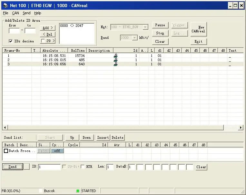Click the green bus status indicator
The height and width of the screenshot is (195, 246).
tap(78, 191)
